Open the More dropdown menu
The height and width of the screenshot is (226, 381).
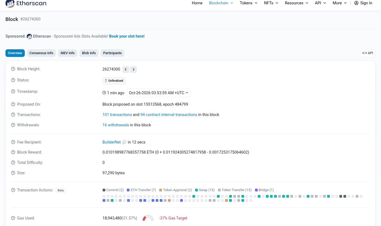point(340,3)
